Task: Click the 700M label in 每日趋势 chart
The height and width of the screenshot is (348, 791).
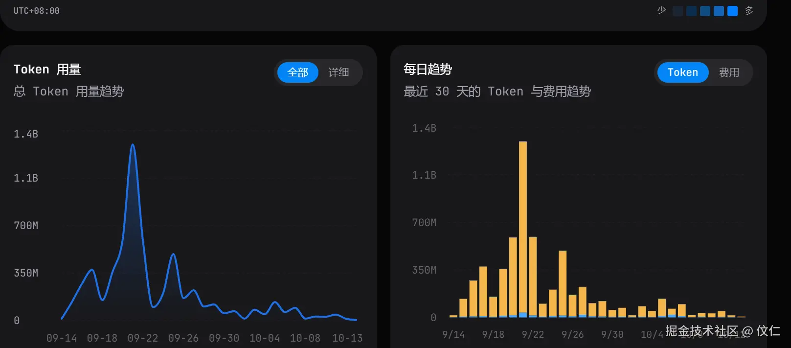Action: coord(424,223)
